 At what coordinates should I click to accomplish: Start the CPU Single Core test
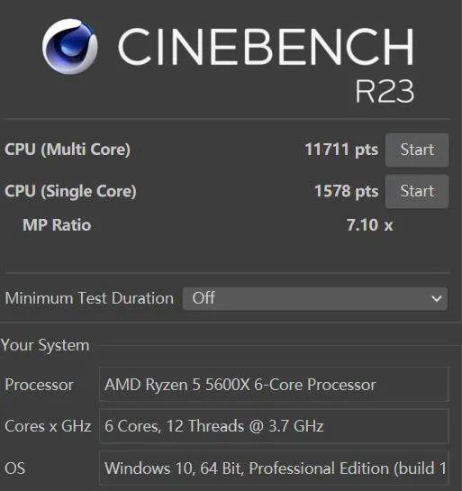coord(417,191)
